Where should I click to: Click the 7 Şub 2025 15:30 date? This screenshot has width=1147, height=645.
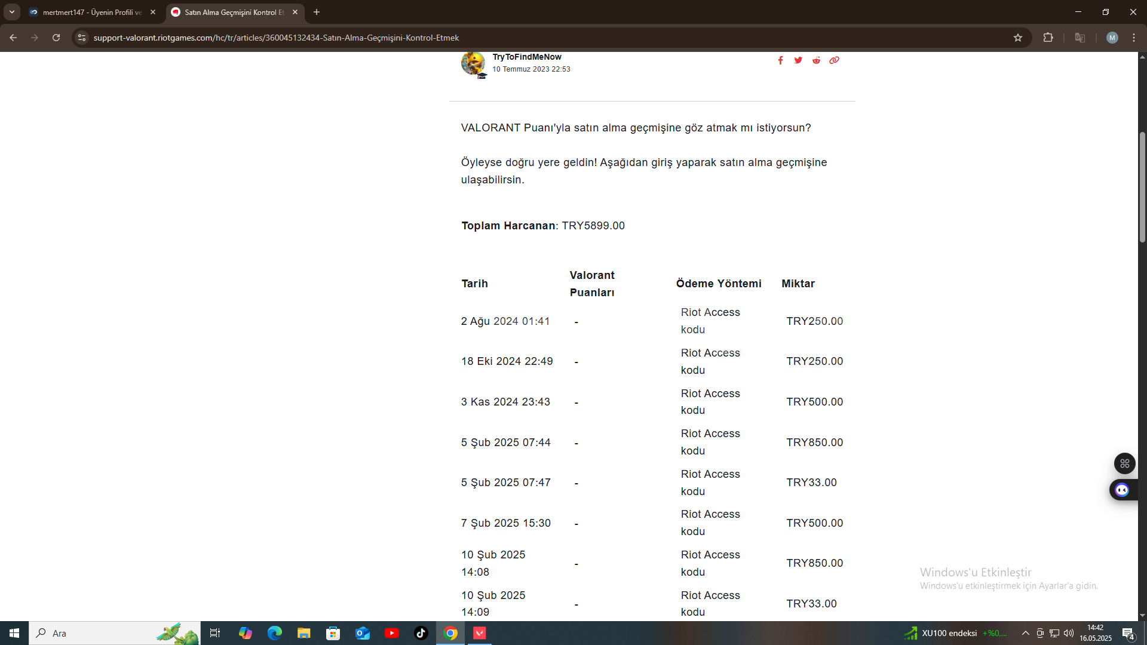[506, 523]
